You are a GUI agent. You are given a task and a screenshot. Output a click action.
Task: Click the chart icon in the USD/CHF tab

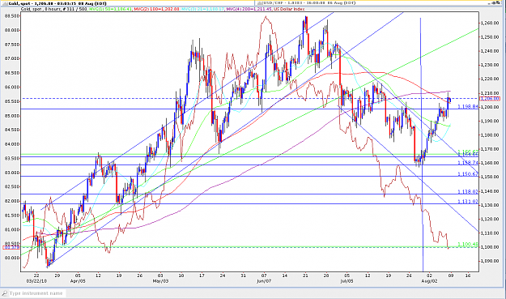point(259,3)
